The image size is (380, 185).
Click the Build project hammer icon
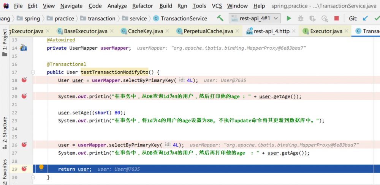(220, 18)
